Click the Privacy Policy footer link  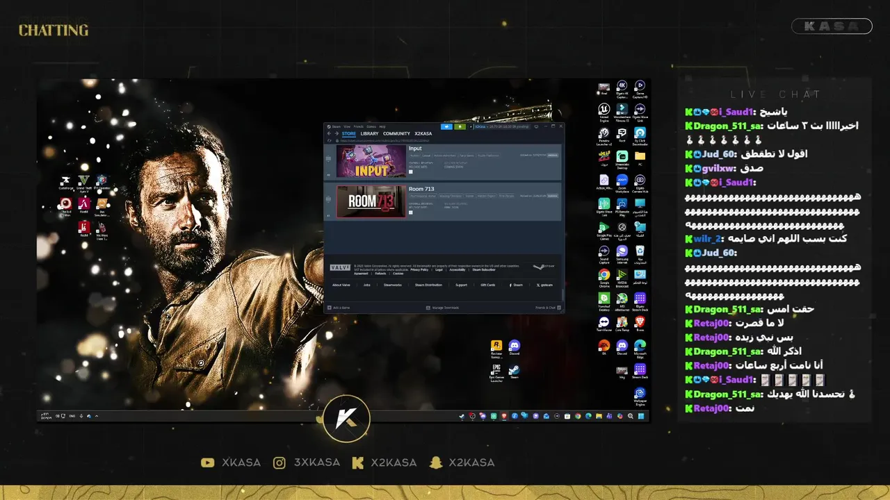(x=419, y=269)
